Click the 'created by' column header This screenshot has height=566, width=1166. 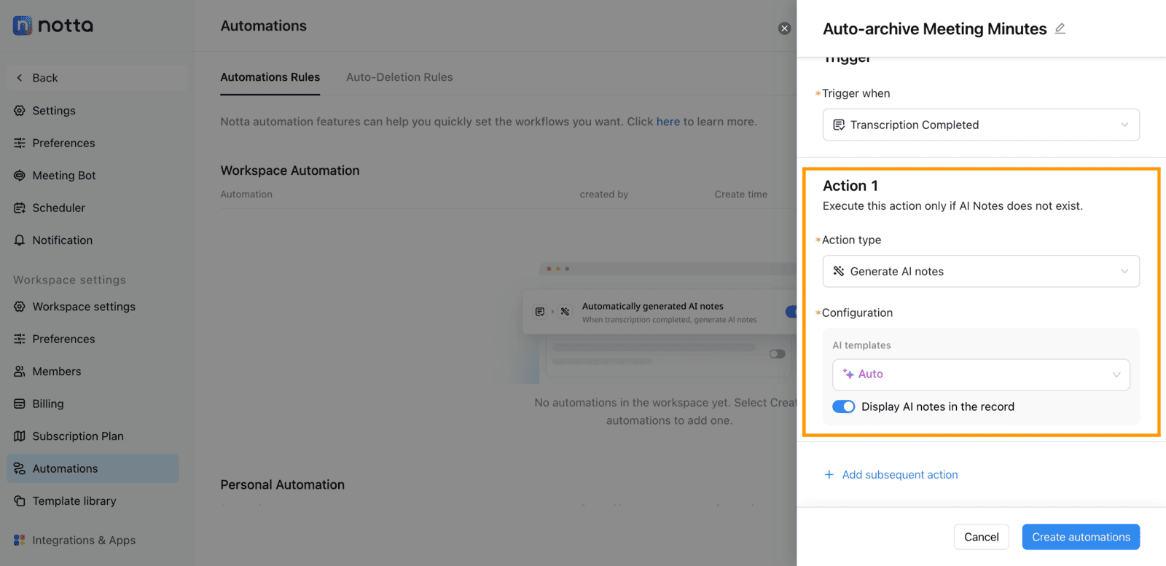(604, 194)
